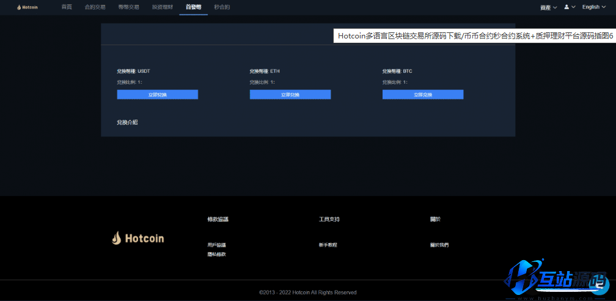Open the 幣幣交易 menu item
Screen dimensions: 616x301
click(128, 7)
